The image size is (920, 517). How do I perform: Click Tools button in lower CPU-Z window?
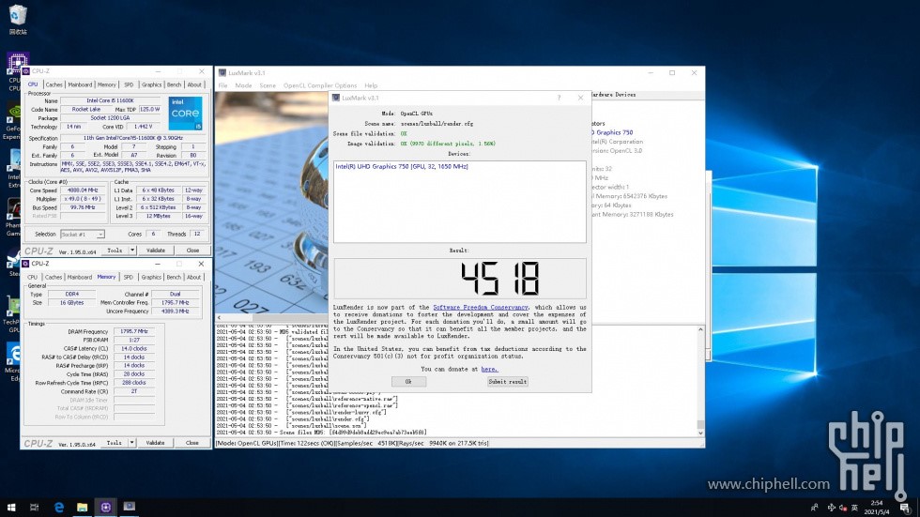point(115,443)
